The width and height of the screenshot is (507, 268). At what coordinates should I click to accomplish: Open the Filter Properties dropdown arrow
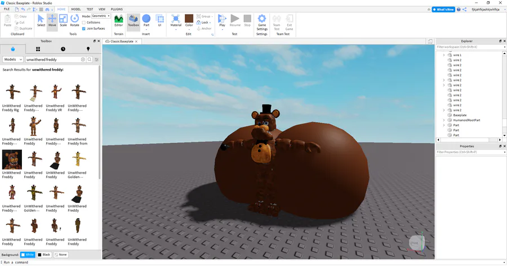504,152
